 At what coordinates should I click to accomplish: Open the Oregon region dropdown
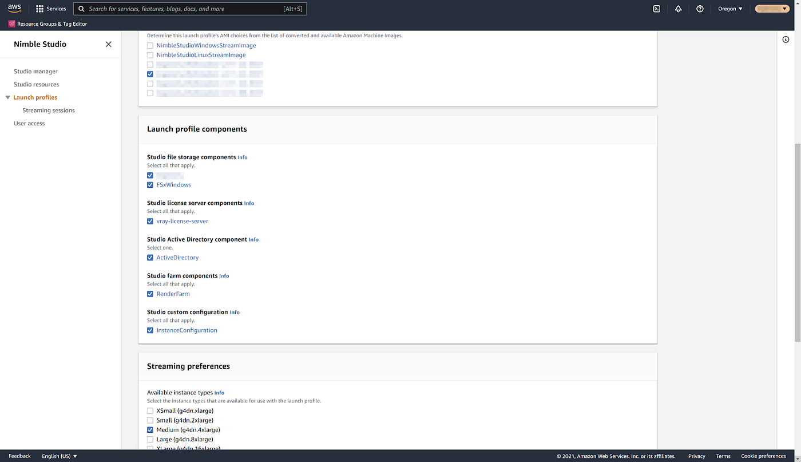click(x=730, y=9)
